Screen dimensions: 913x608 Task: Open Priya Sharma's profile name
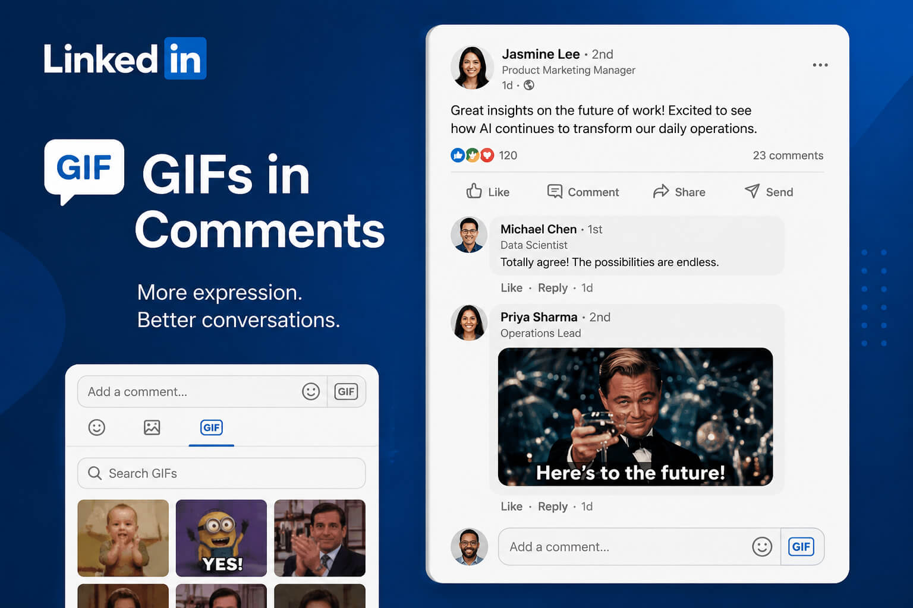pyautogui.click(x=539, y=317)
